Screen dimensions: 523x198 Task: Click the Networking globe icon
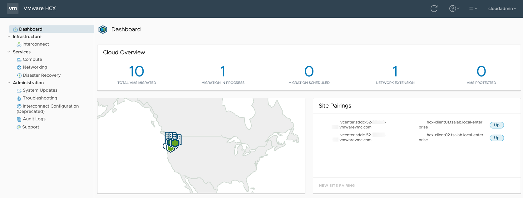(x=19, y=67)
